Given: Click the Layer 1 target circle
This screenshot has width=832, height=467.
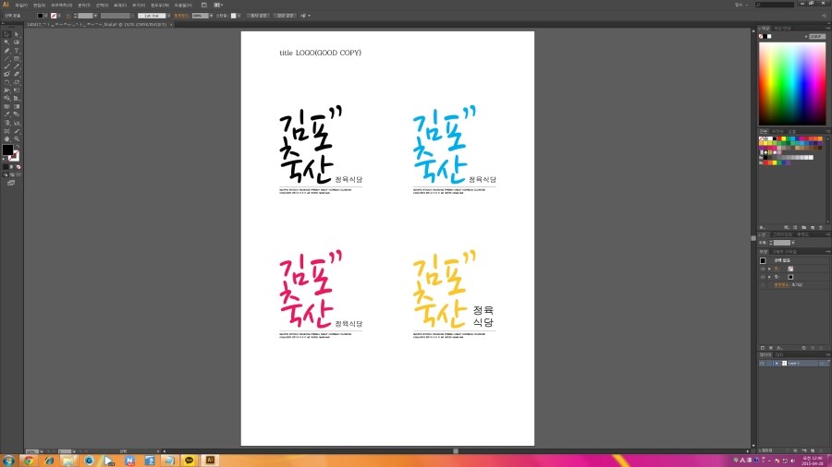Looking at the screenshot, I should (822, 364).
